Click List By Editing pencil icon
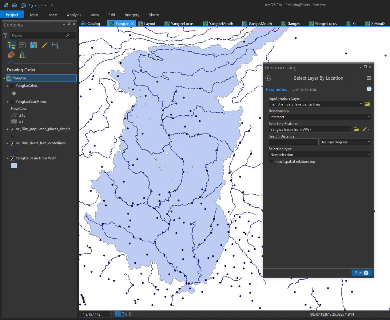The width and height of the screenshot is (390, 320). [x=45, y=46]
